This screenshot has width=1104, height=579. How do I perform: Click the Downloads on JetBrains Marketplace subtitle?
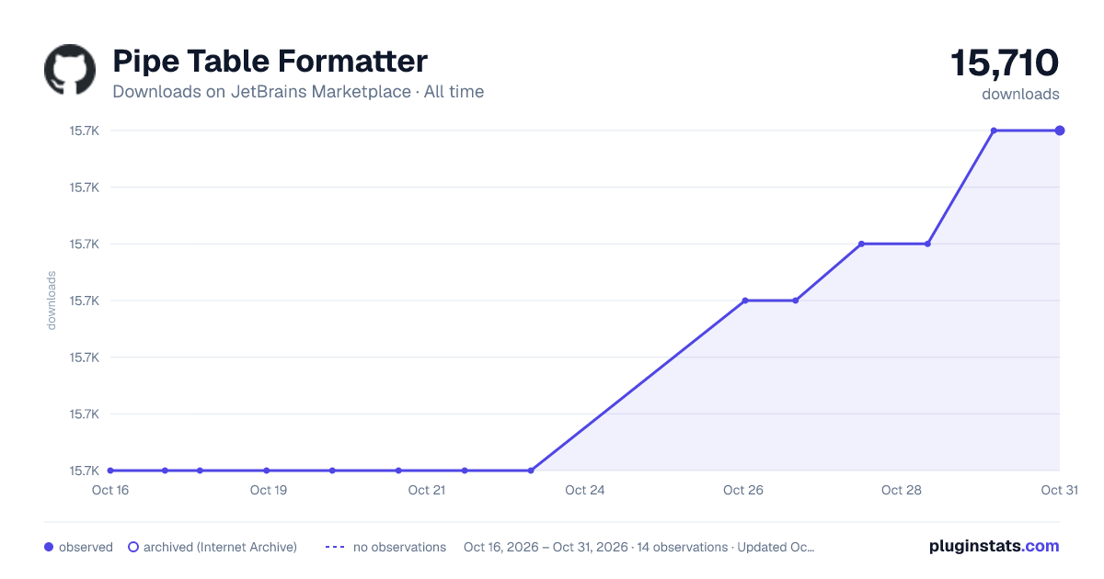point(298,92)
